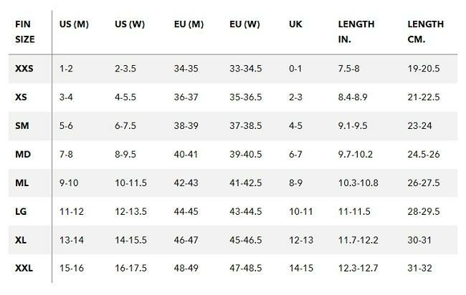Click the XS fin size row label
The height and width of the screenshot is (295, 466).
pos(21,97)
